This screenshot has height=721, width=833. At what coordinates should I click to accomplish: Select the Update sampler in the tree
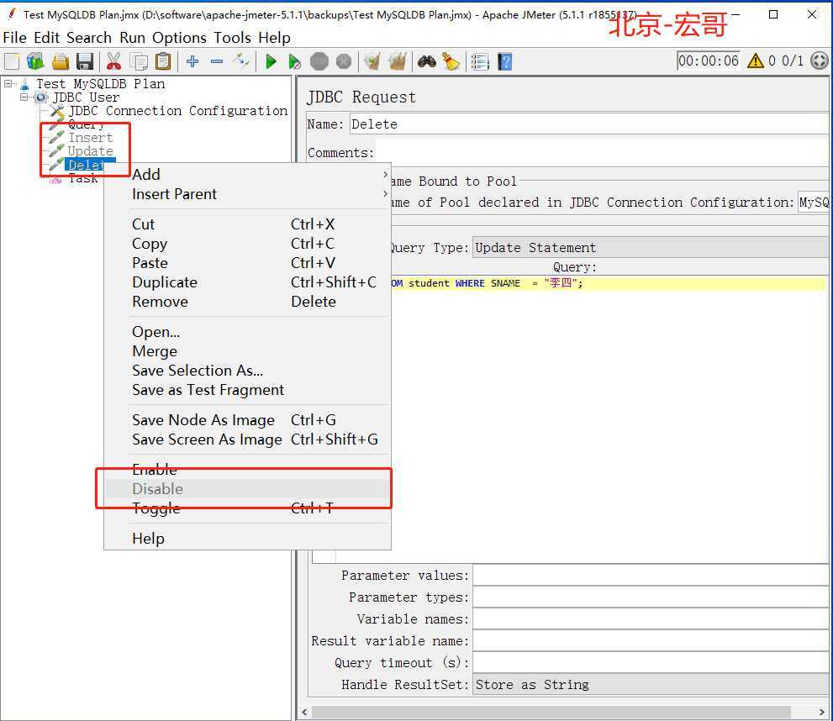tap(90, 150)
